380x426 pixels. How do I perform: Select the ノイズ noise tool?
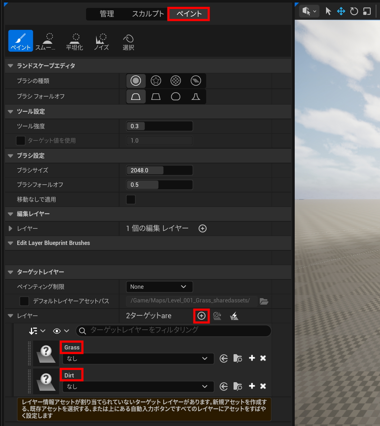point(101,41)
